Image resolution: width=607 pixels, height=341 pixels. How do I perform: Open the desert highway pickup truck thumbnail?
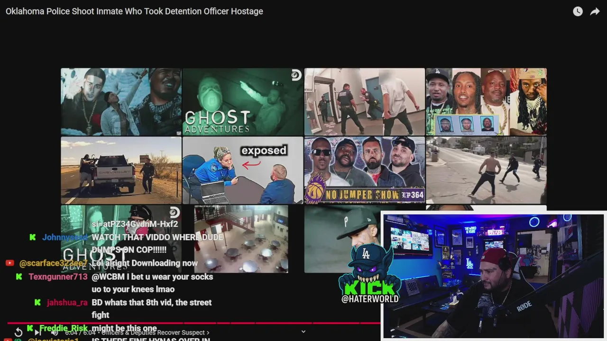click(x=121, y=170)
